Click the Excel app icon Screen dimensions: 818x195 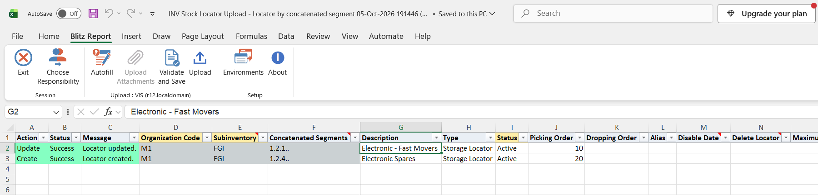pos(14,14)
